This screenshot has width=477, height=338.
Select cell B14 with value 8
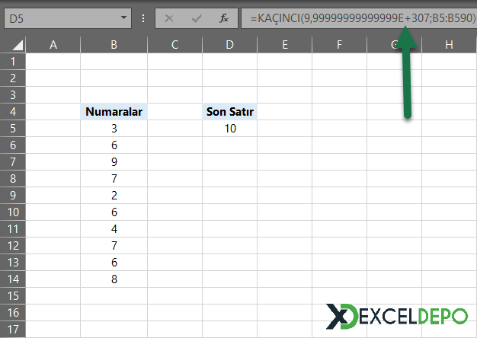coord(114,279)
